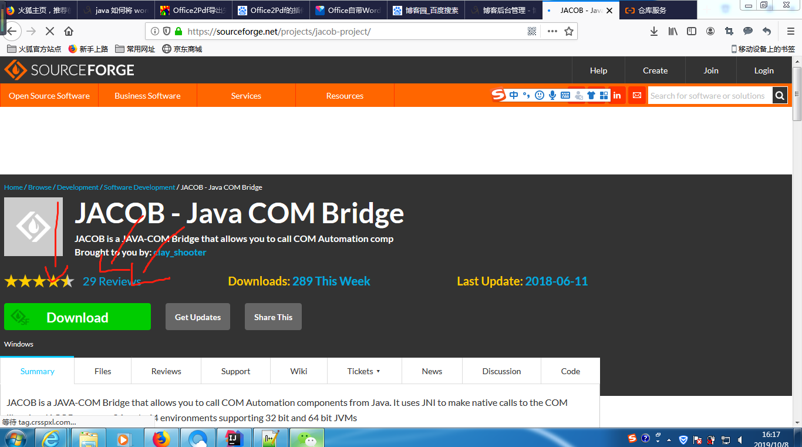Go to the Firefox home page icon
The image size is (802, 447).
[69, 31]
